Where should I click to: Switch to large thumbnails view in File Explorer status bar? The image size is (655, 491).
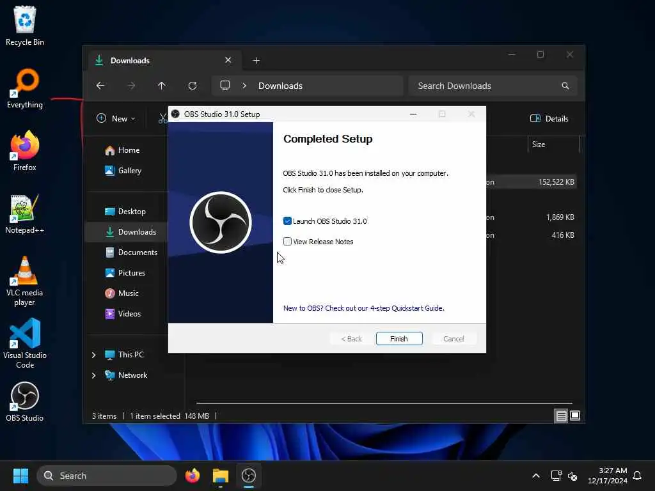(575, 416)
